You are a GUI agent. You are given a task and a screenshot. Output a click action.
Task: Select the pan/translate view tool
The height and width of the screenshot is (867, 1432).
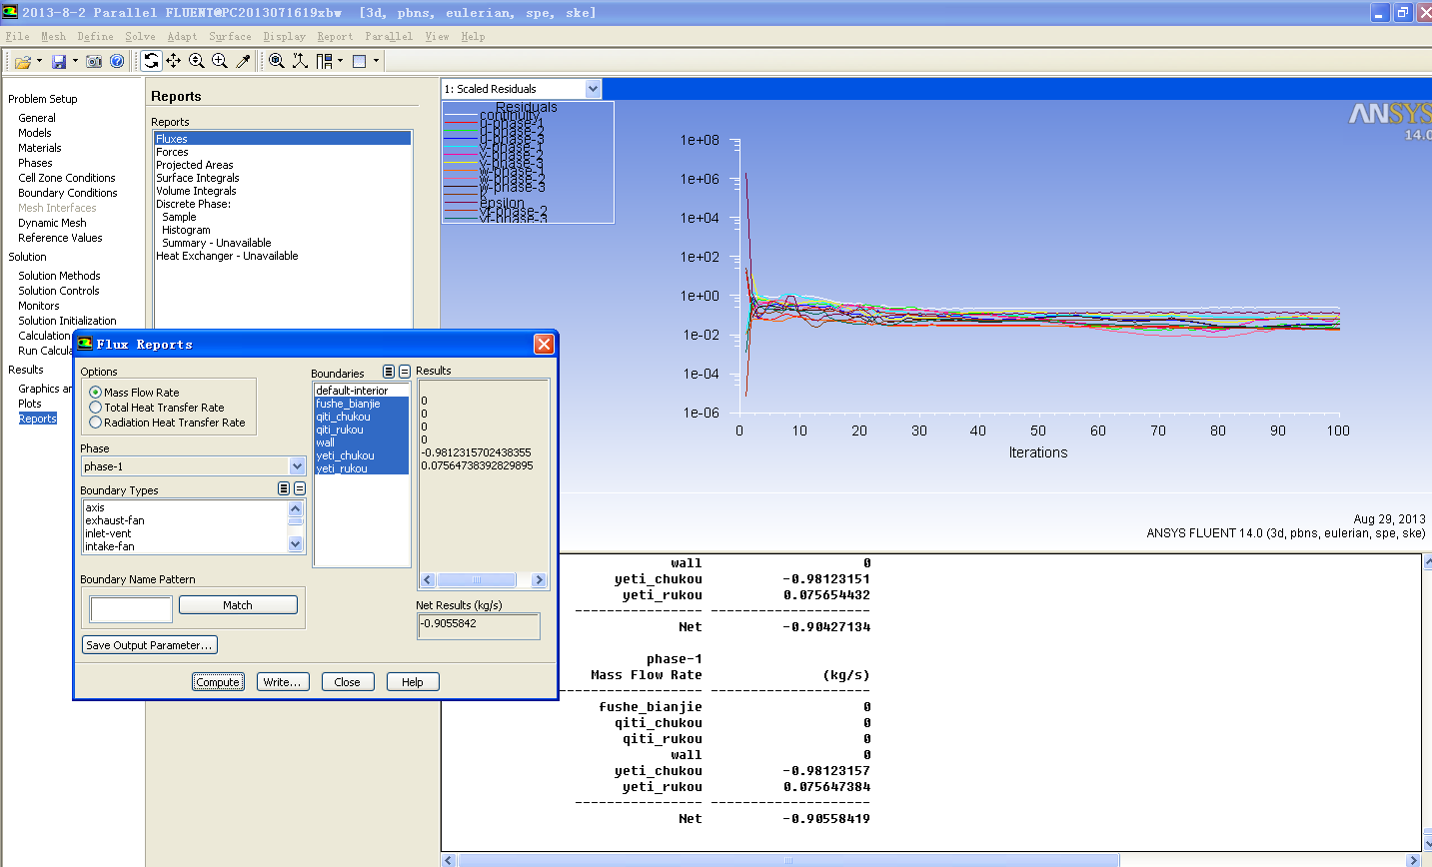pyautogui.click(x=174, y=61)
